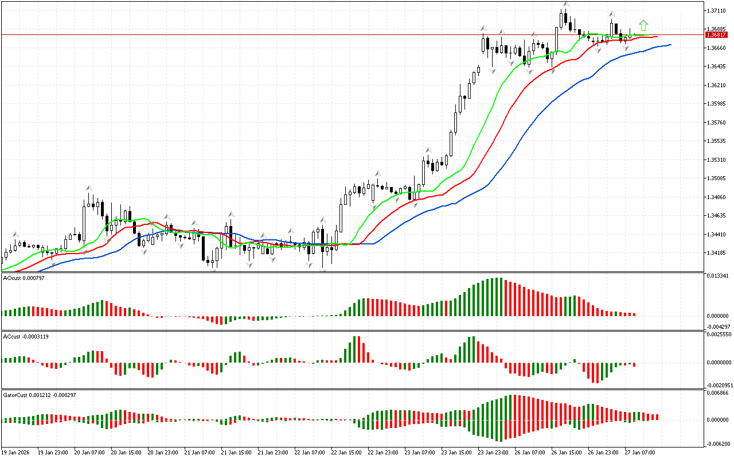
Task: Click the 23 Jan 23:00 time axis label
Action: 493,452
